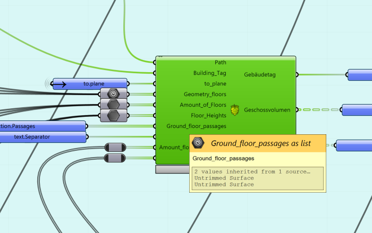Viewport: 372px width, 233px height.
Task: Click the Geometry_floors input label
Action: (x=205, y=94)
